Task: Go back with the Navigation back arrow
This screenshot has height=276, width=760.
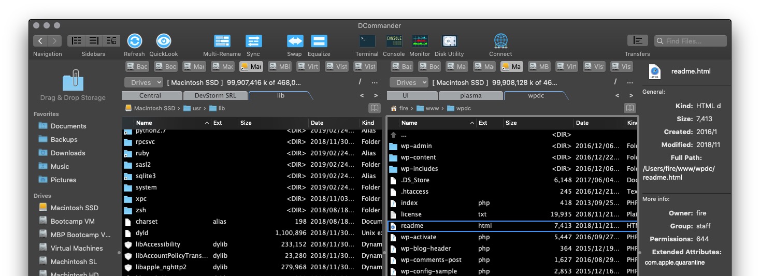Action: (x=40, y=41)
